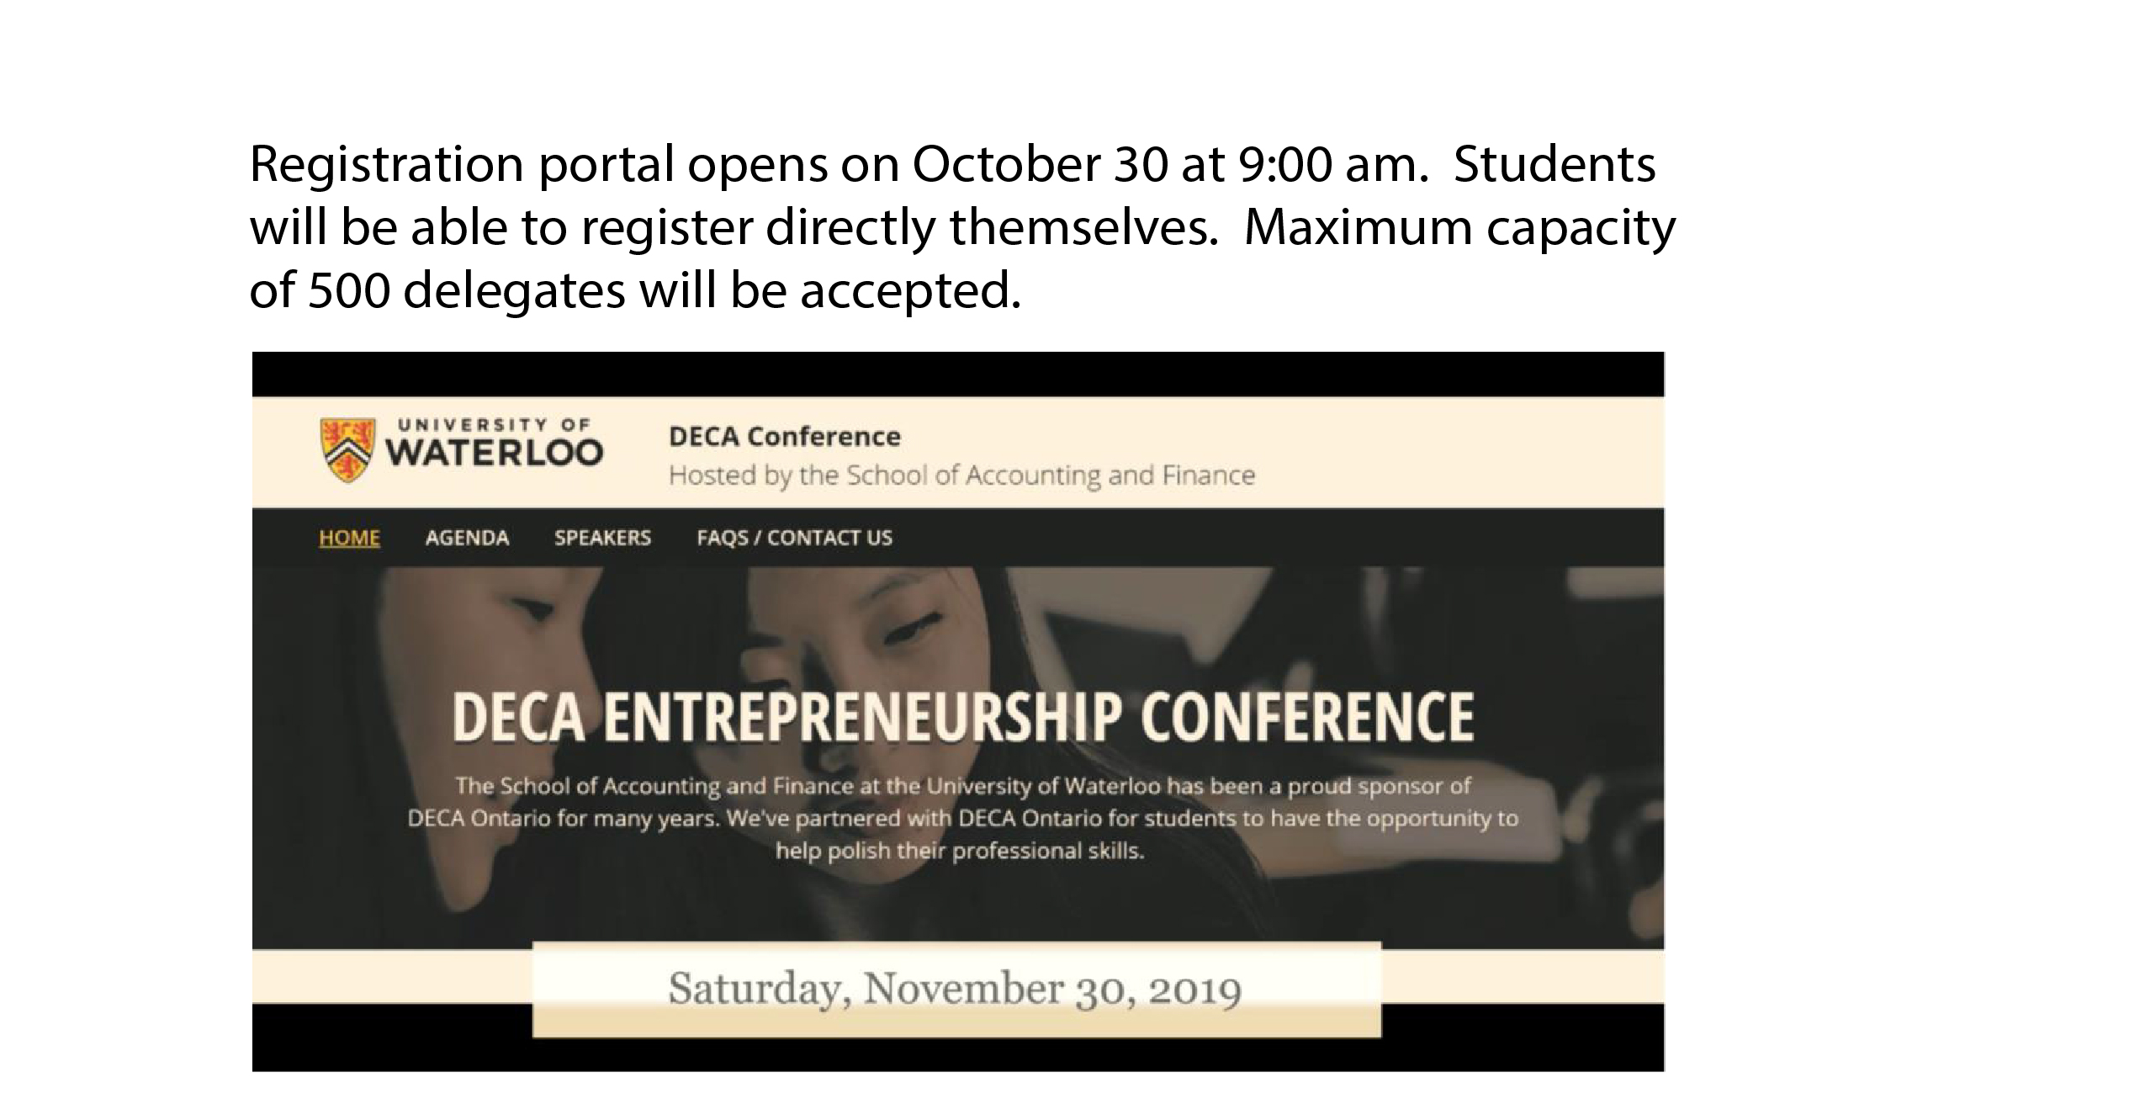Click the Hosted by School of Accounting subtitle
Image resolution: width=2145 pixels, height=1115 pixels.
click(x=961, y=475)
